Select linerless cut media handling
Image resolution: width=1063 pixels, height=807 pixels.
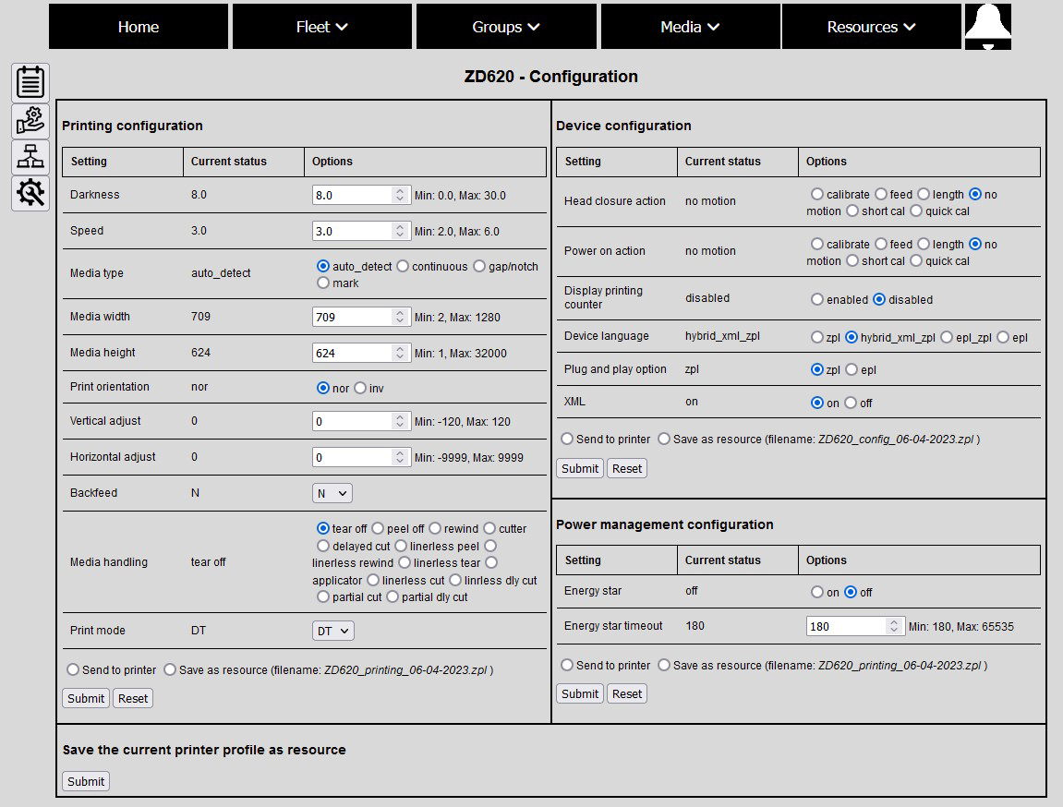click(x=373, y=580)
